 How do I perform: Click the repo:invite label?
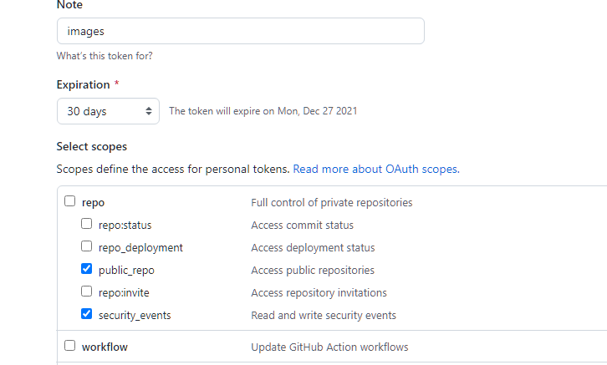[125, 292]
